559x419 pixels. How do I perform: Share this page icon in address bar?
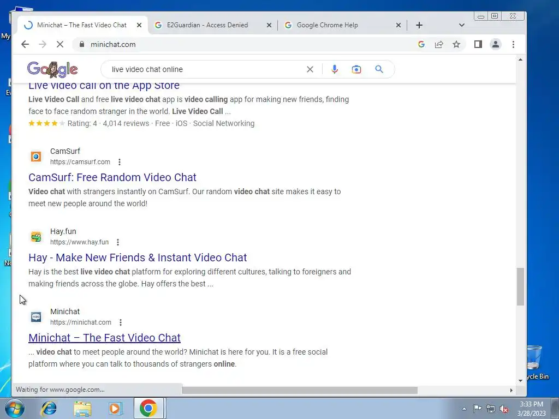pos(439,44)
